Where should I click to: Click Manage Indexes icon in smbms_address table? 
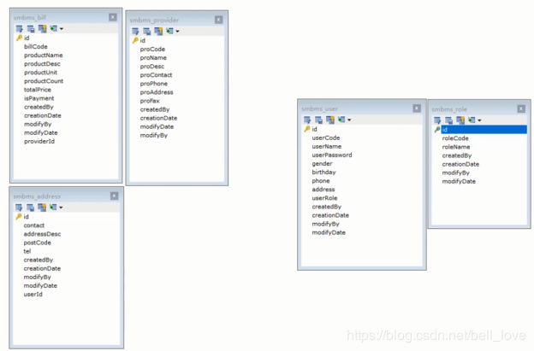[x=30, y=208]
